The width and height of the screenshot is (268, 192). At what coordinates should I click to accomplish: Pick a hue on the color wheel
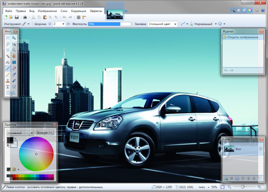pyautogui.click(x=36, y=154)
